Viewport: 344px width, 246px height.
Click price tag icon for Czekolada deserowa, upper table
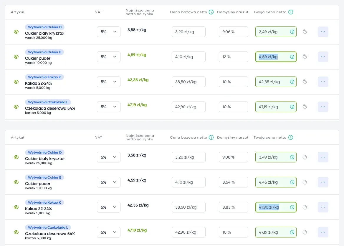(x=305, y=107)
